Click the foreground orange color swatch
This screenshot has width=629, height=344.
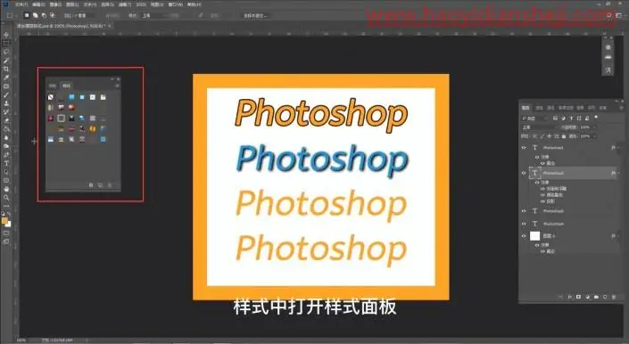[4, 221]
